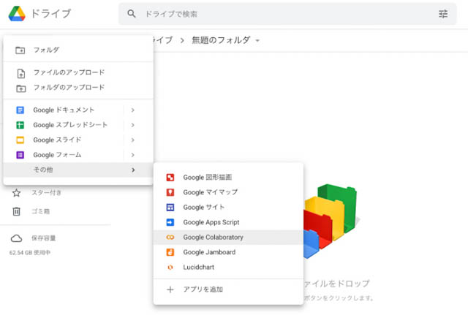Open スター付き in sidebar

(x=47, y=193)
